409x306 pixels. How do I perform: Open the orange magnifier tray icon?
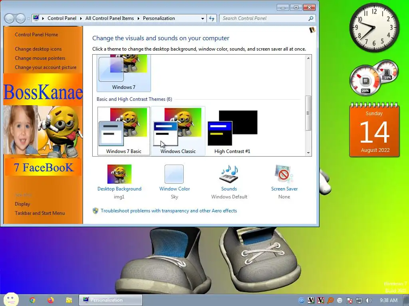pyautogui.click(x=330, y=300)
